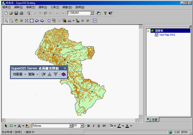
Task: Close the SuperGIS Server floating toolbar
Action: click(65, 68)
